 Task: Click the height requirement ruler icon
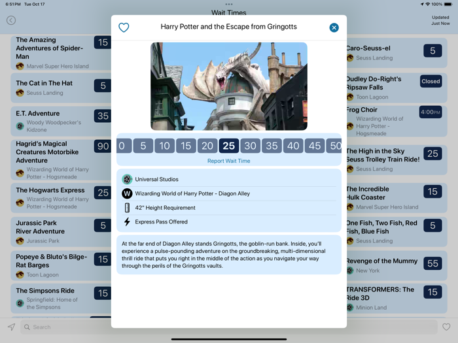127,208
